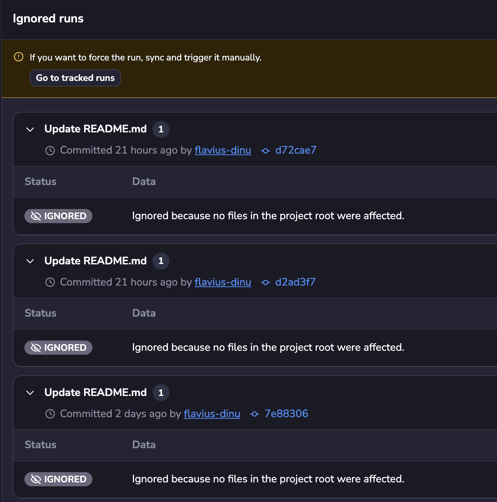
Task: Click the Ignored runs page heading
Action: 48,18
